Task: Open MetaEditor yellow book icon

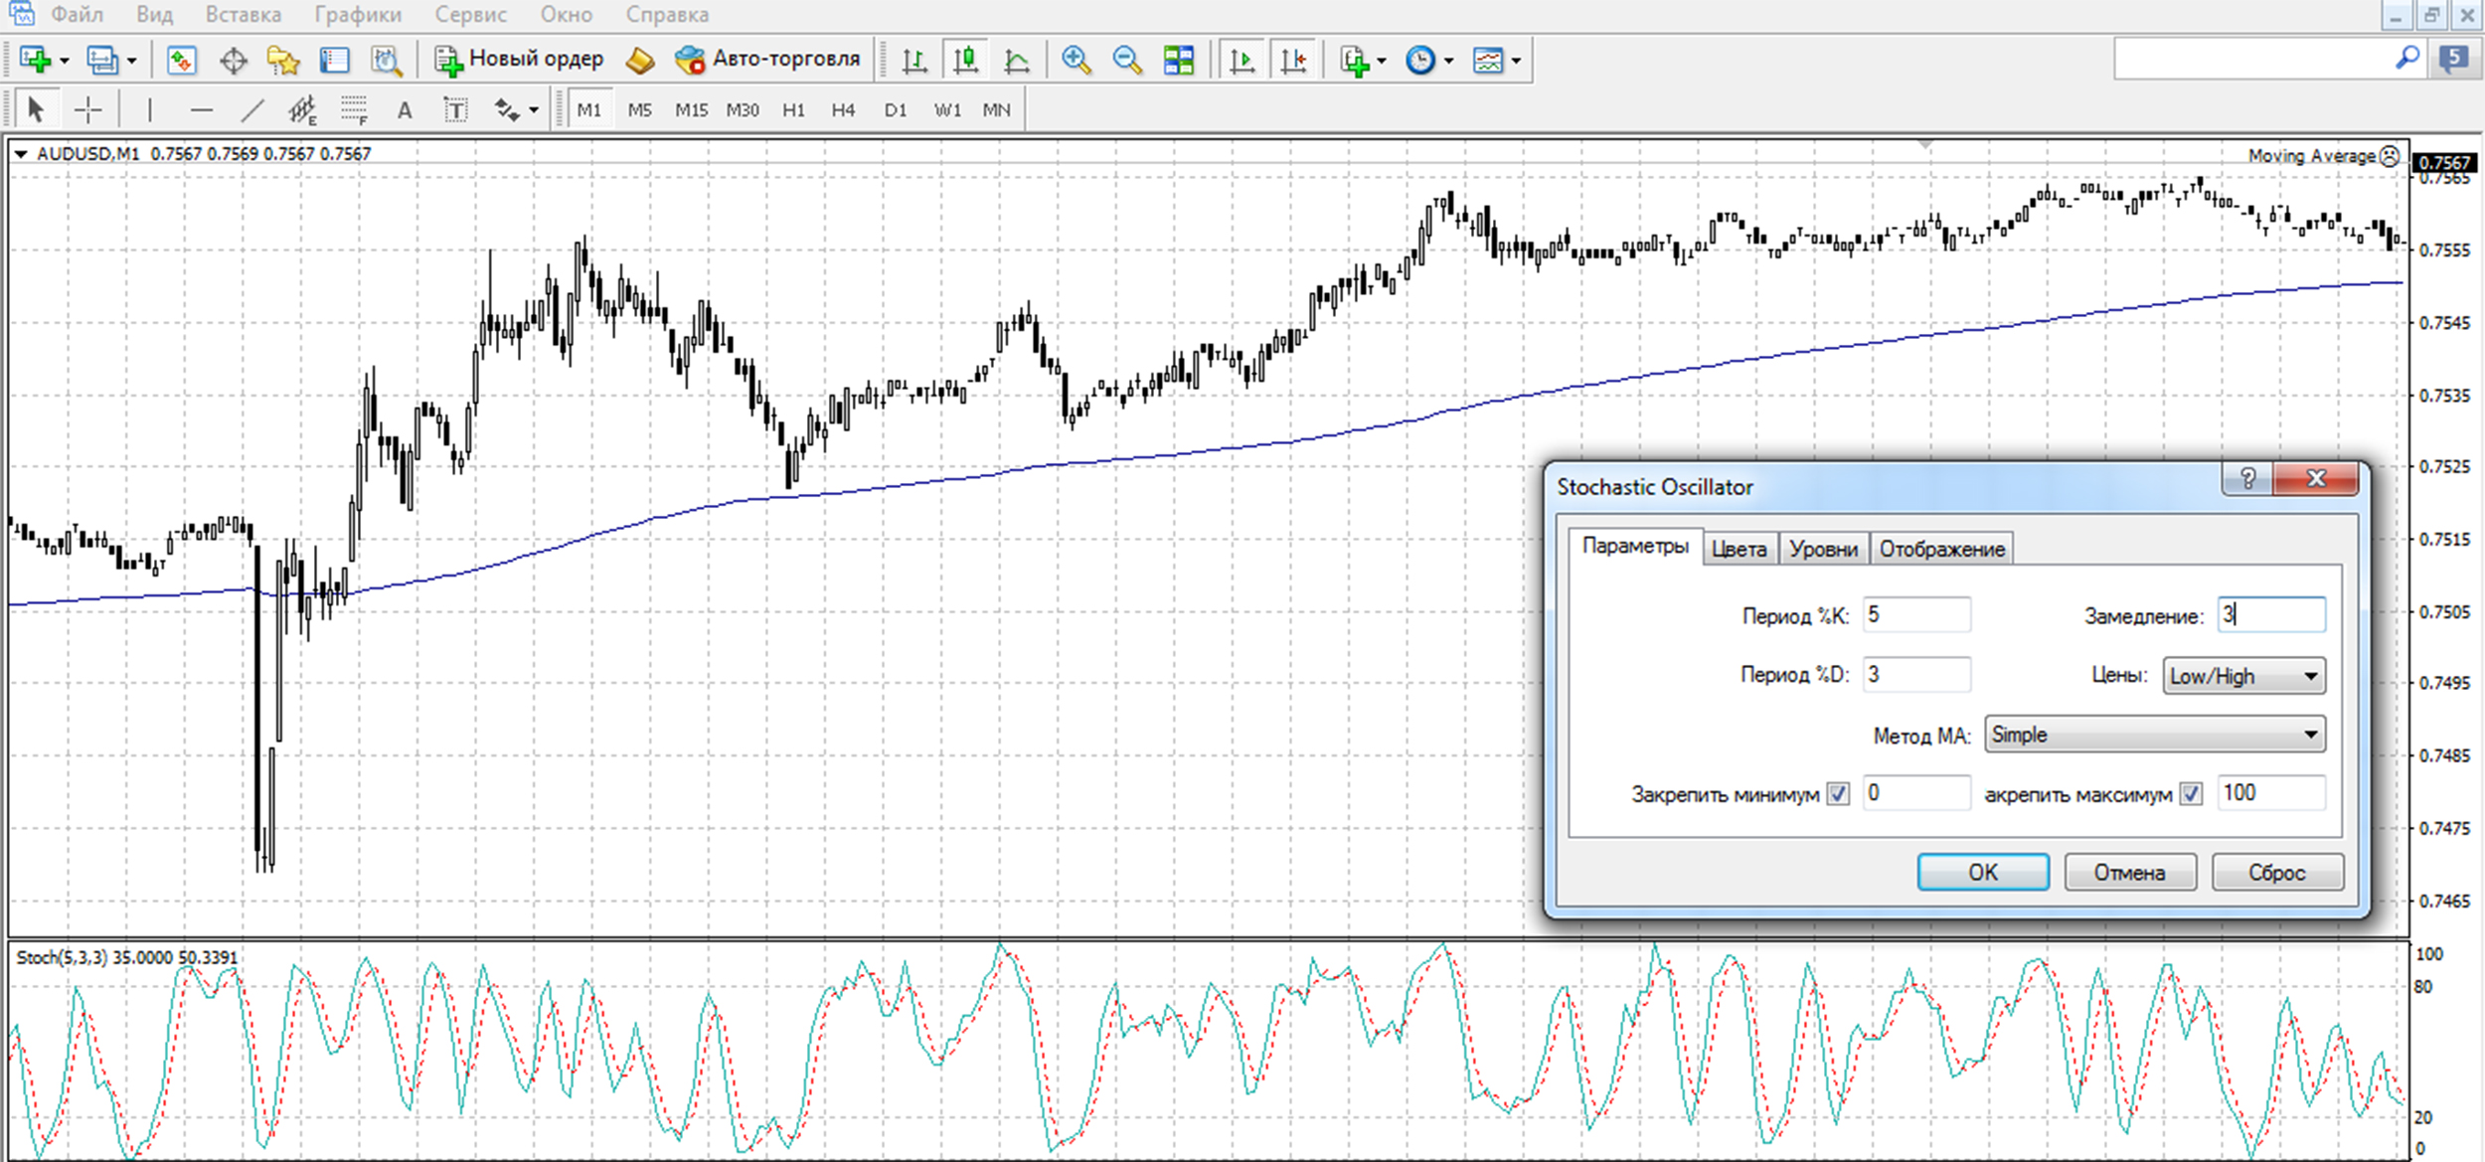Action: (x=640, y=61)
